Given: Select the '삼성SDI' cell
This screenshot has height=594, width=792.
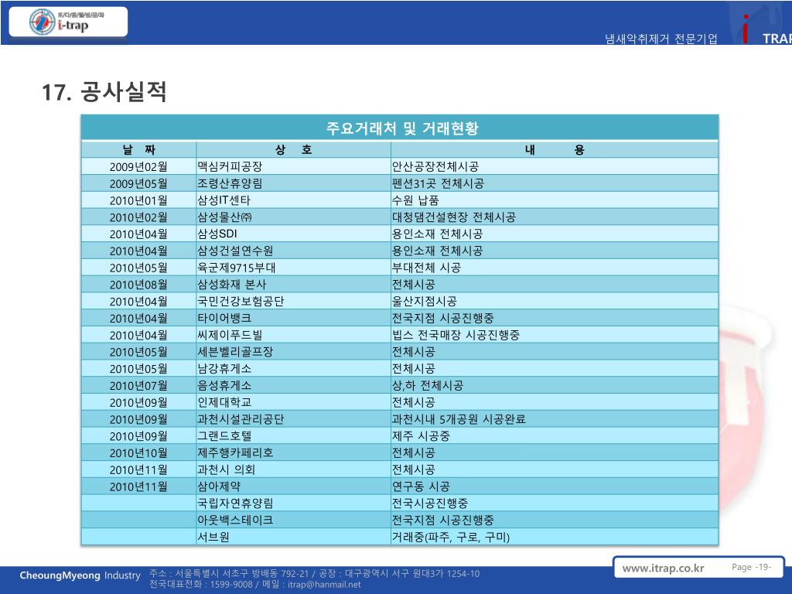Looking at the screenshot, I should coord(293,234).
